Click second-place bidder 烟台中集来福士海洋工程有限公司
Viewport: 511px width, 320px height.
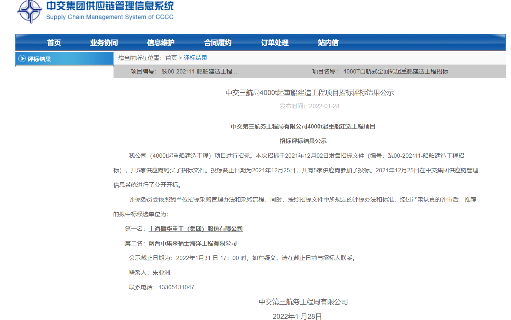click(x=193, y=243)
